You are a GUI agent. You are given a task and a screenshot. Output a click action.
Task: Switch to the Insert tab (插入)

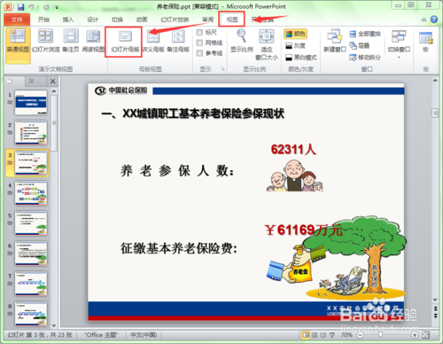pos(68,20)
